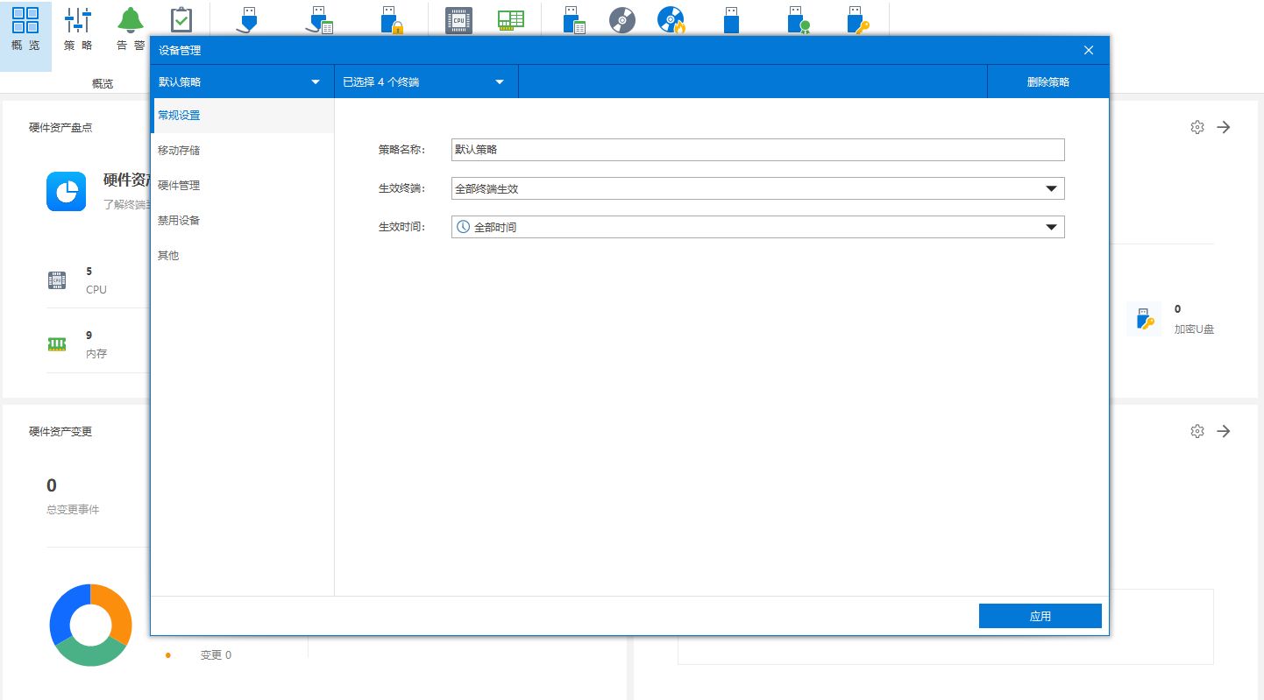Click the disc burning flame icon

click(671, 19)
